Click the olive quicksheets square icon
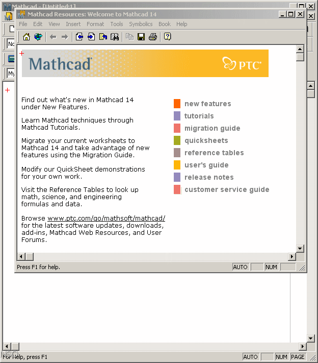Viewport: 318px width, 363px height. pos(177,140)
